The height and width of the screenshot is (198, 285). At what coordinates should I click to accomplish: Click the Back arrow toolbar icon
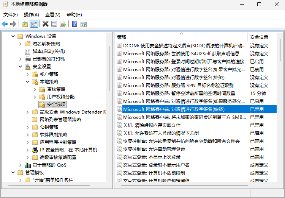tap(5, 24)
